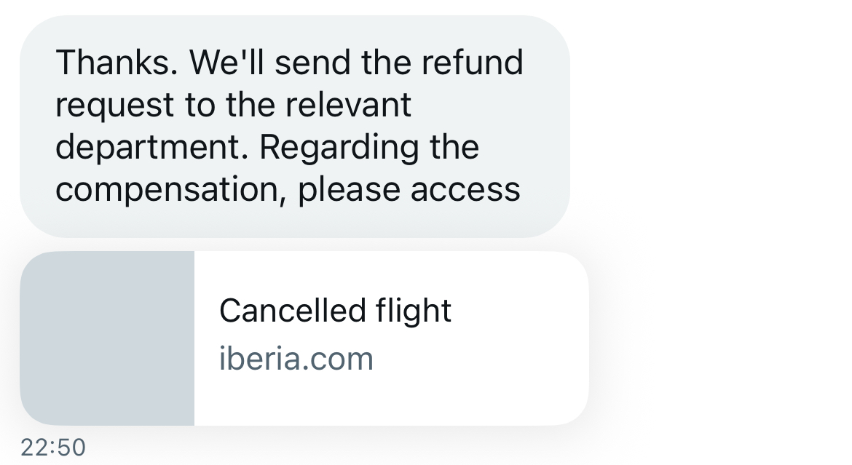Select the 22:50 message timestamp
Screen dimensions: 852x465
point(53,448)
